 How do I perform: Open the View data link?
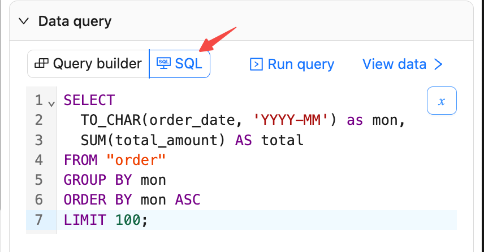point(394,64)
